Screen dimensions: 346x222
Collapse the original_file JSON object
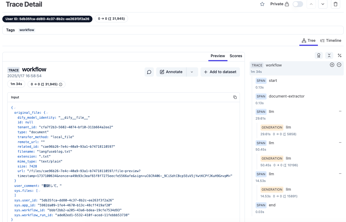47,113
